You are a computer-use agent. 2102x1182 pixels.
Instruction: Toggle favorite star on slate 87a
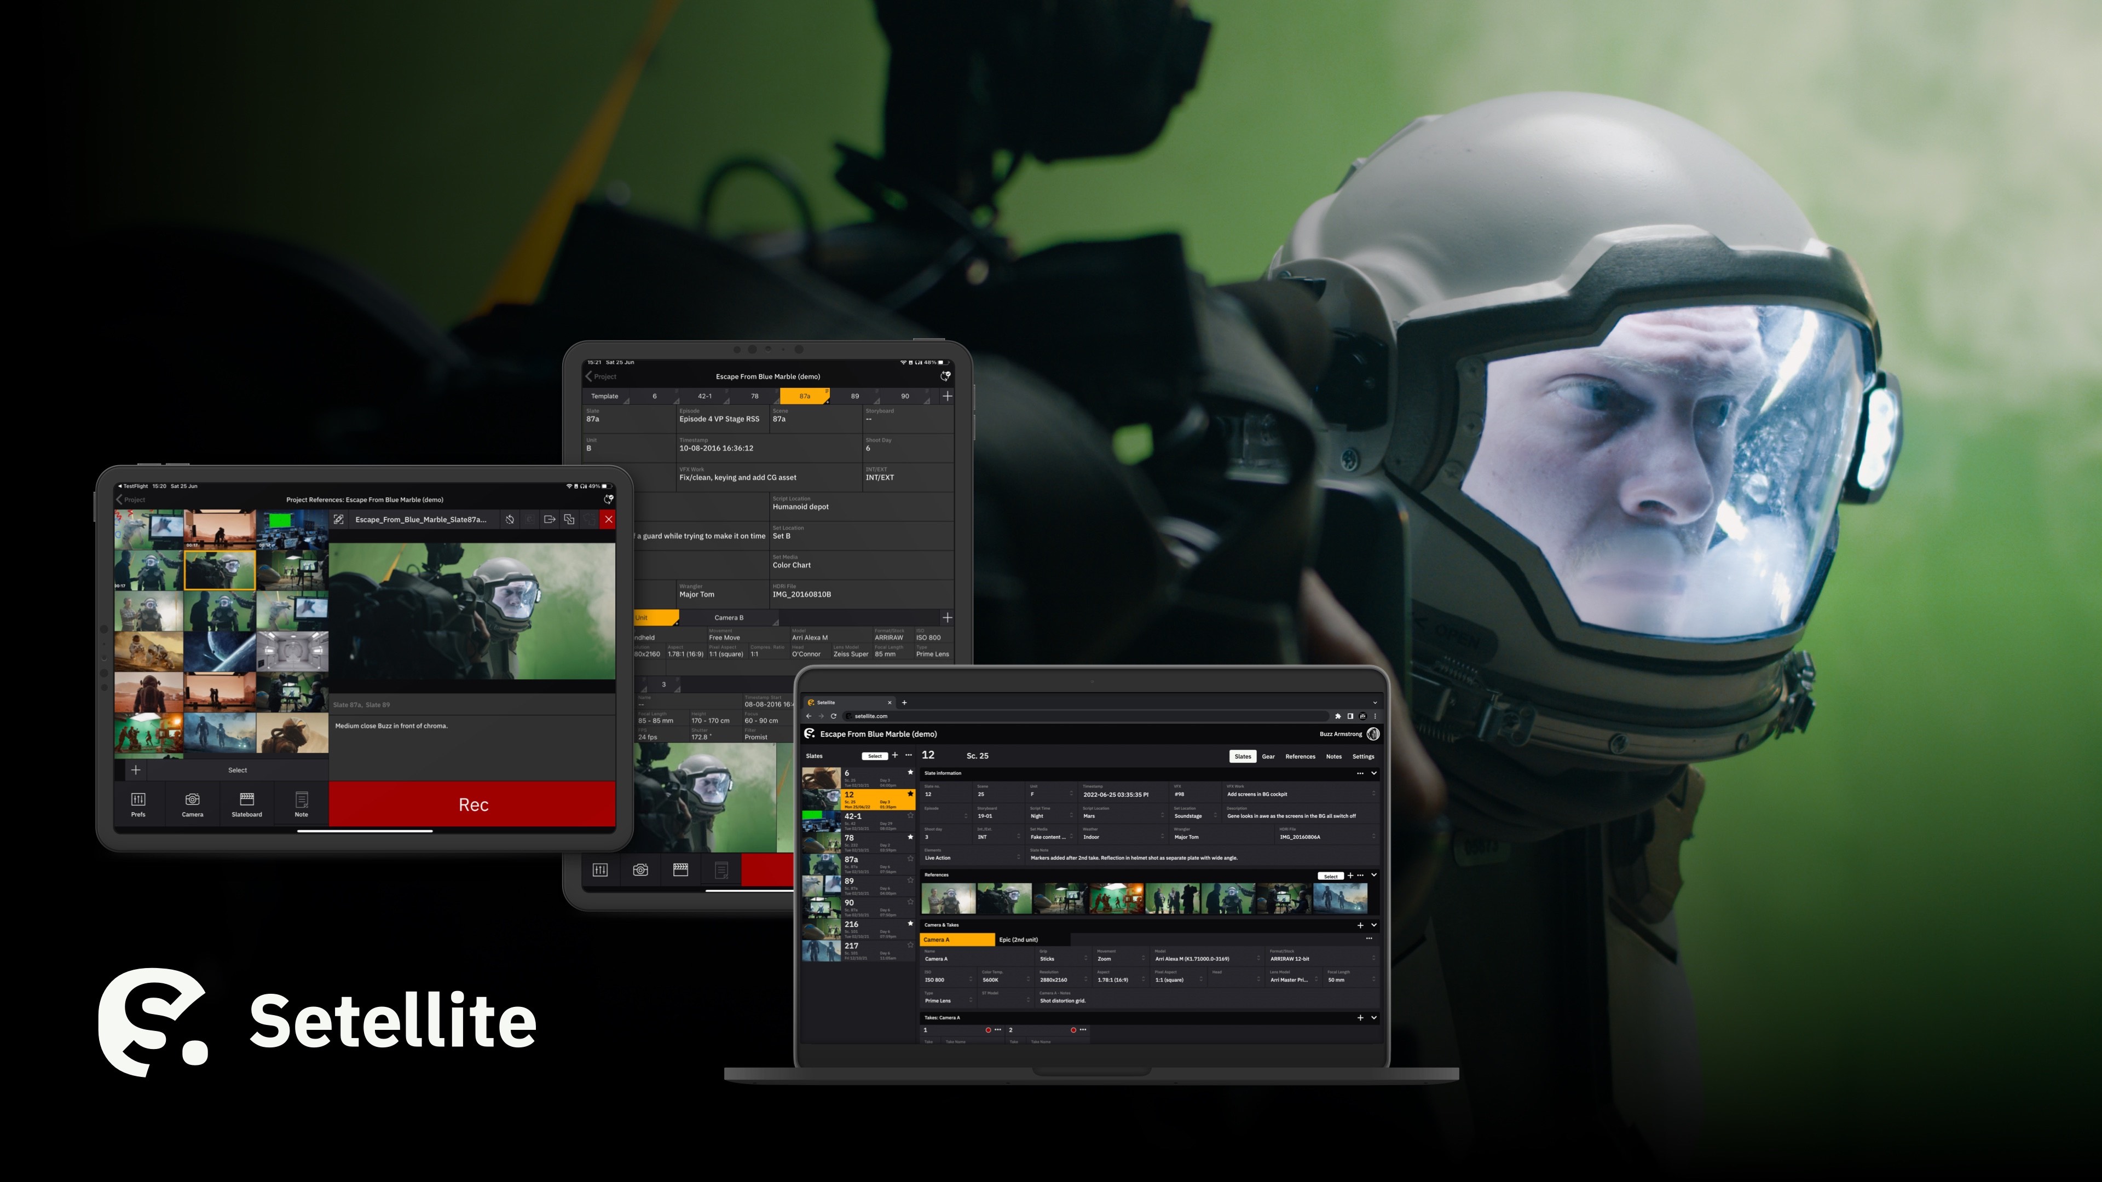pyautogui.click(x=911, y=858)
